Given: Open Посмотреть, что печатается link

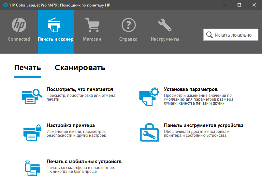Looking at the screenshot, I should (80, 89).
